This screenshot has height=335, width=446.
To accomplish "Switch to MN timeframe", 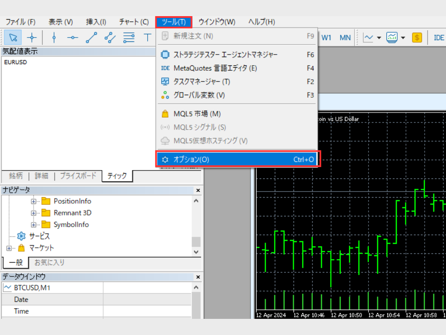I will tap(345, 38).
